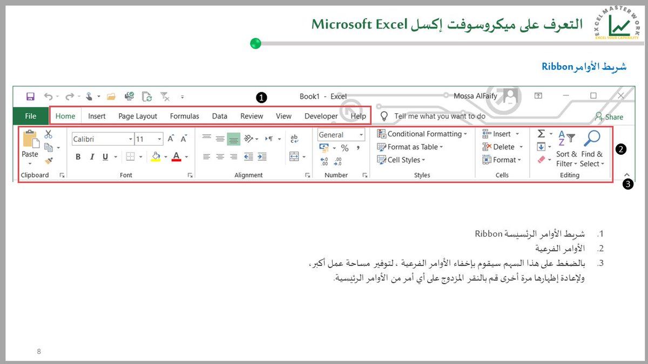
Task: Increase indent in Alignment group
Action: (261, 156)
